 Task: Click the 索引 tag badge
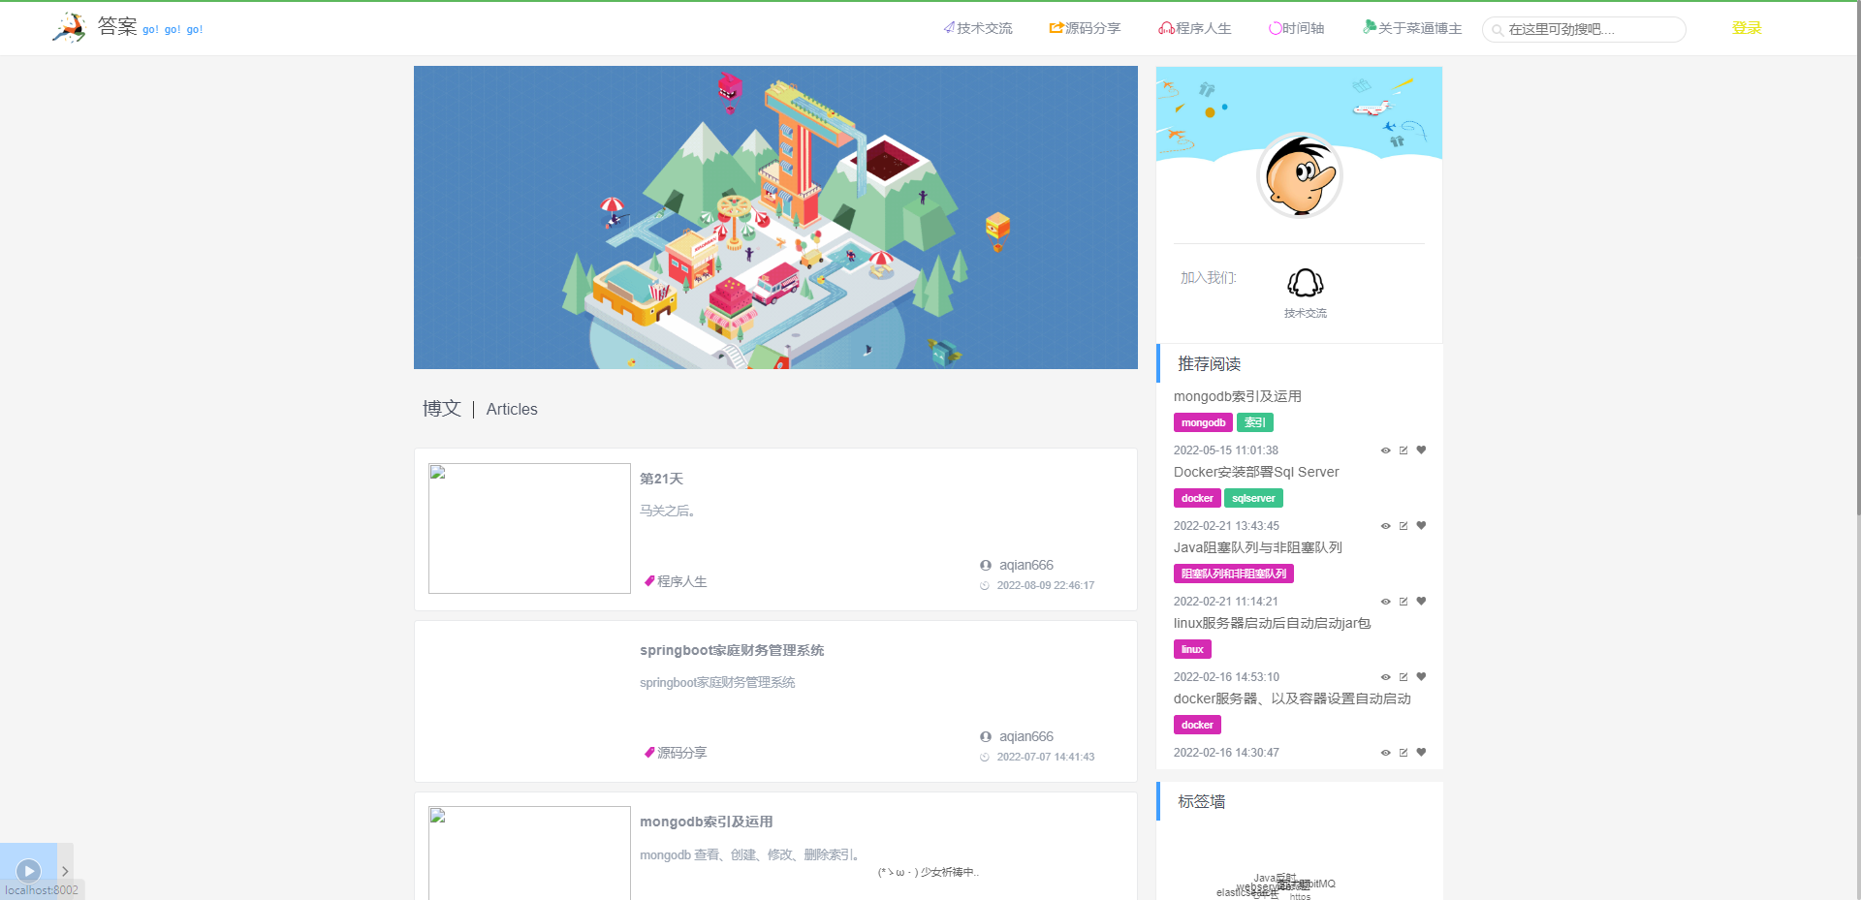click(1255, 422)
